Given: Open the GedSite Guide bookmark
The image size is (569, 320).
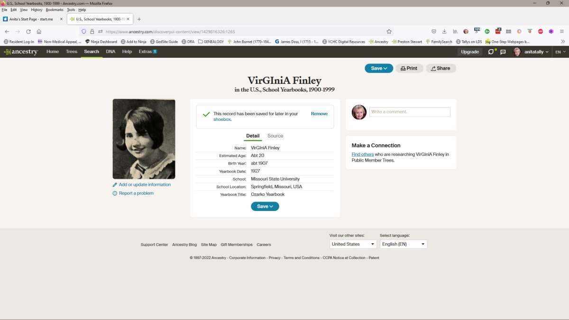Looking at the screenshot, I should tap(164, 42).
